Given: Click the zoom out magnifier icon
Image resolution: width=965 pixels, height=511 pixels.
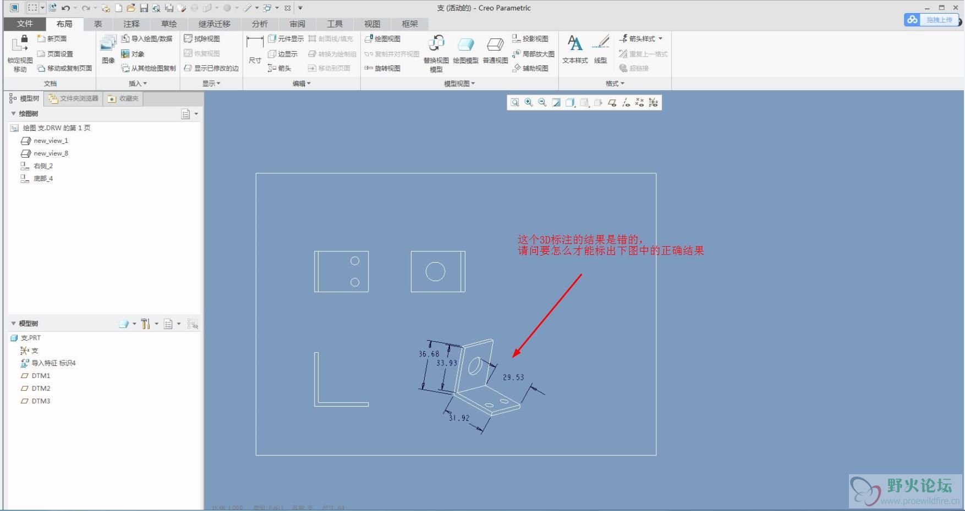Looking at the screenshot, I should 542,103.
